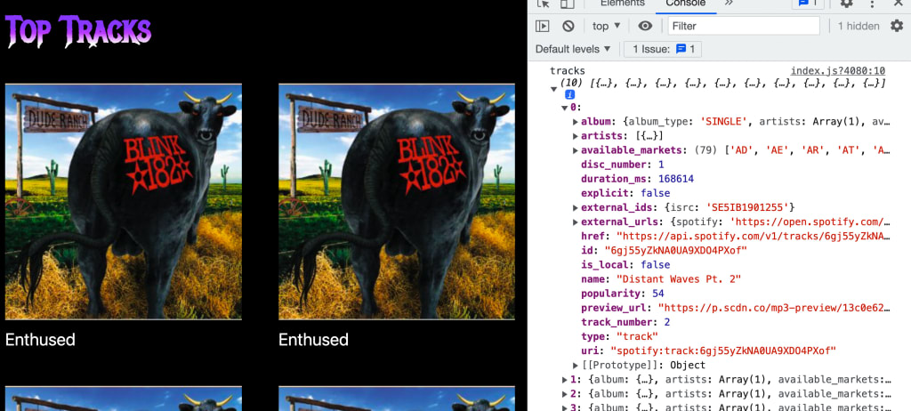This screenshot has width=911, height=411.
Task: Click the 'tracks' console log label
Action: point(568,71)
